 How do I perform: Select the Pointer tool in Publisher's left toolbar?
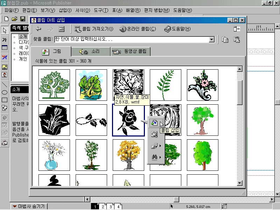pos(5,30)
